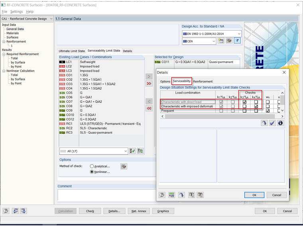Click help icon in main window bottom-left
The image size is (303, 227).
[6, 211]
